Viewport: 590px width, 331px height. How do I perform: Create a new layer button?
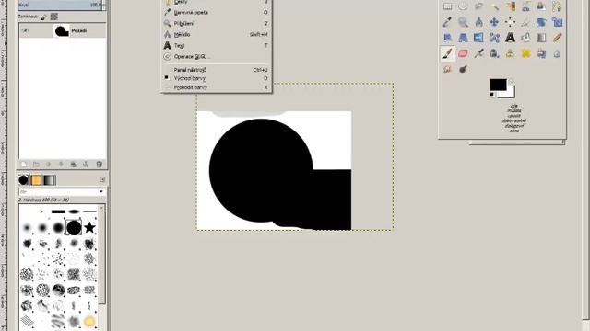coord(24,165)
